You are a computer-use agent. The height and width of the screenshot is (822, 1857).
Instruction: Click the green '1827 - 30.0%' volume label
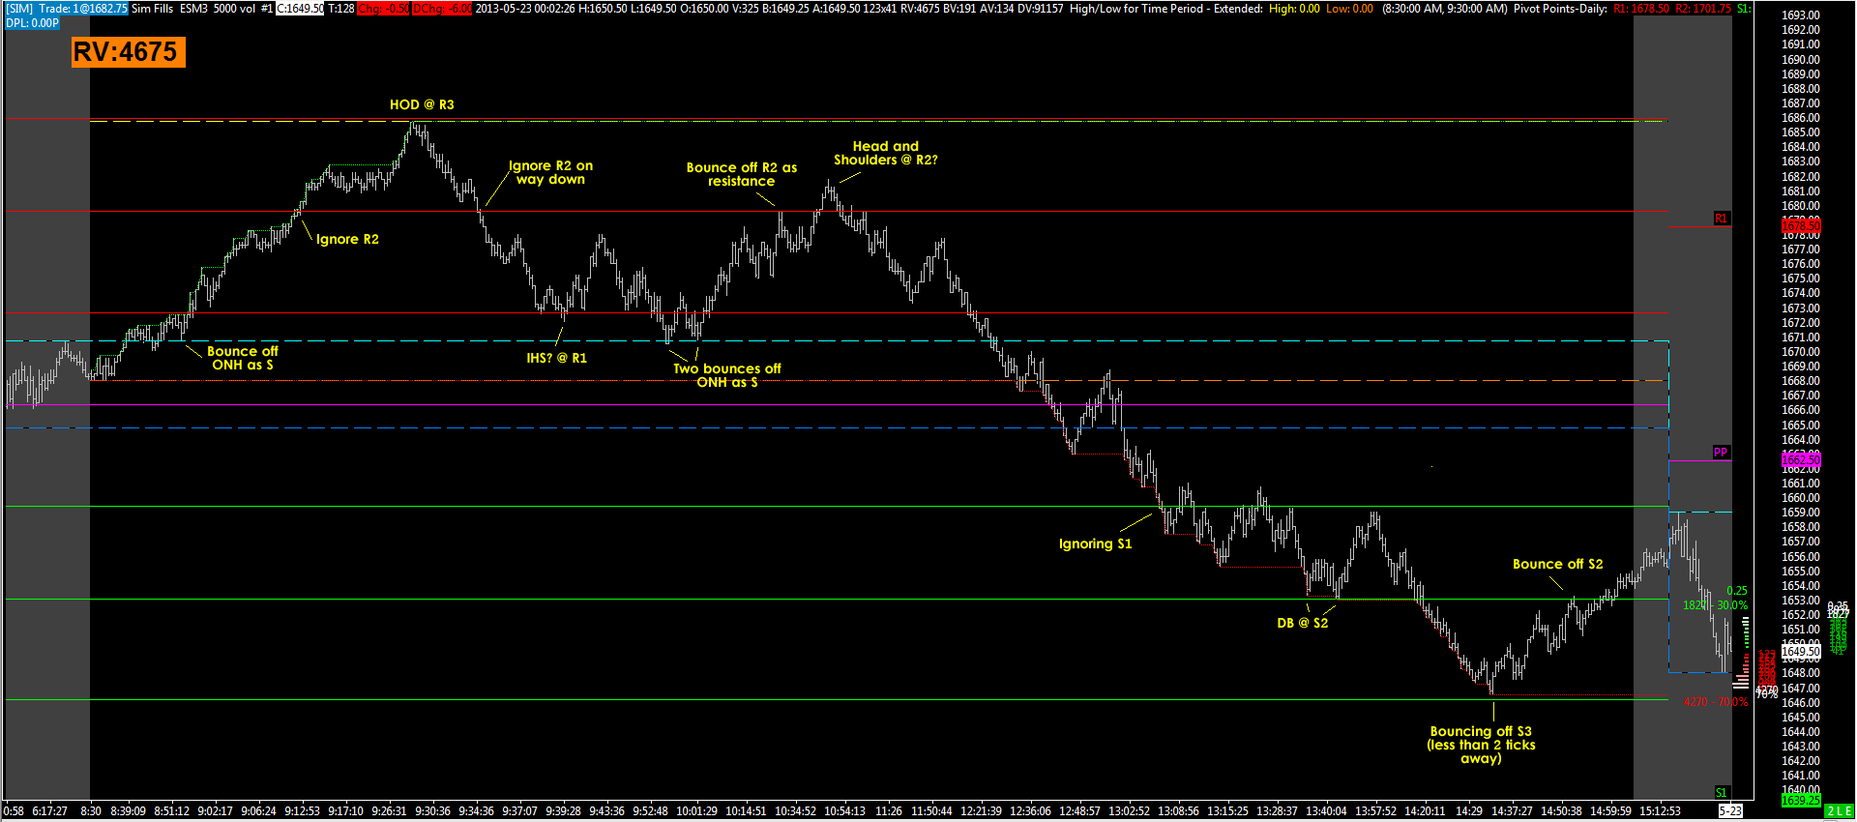1716,605
